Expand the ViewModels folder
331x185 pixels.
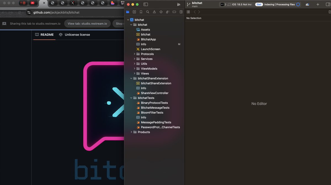(x=135, y=69)
